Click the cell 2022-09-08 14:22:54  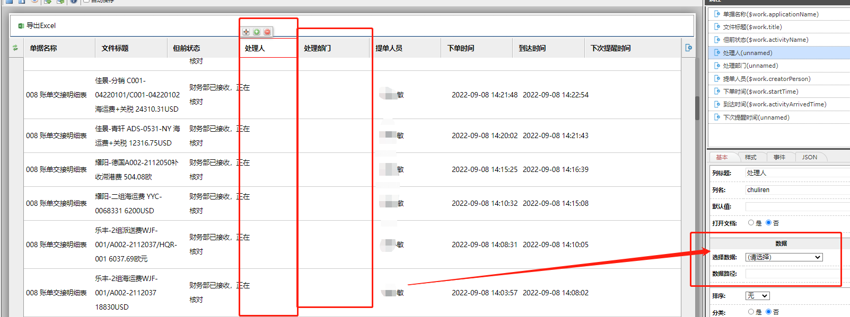(x=556, y=95)
